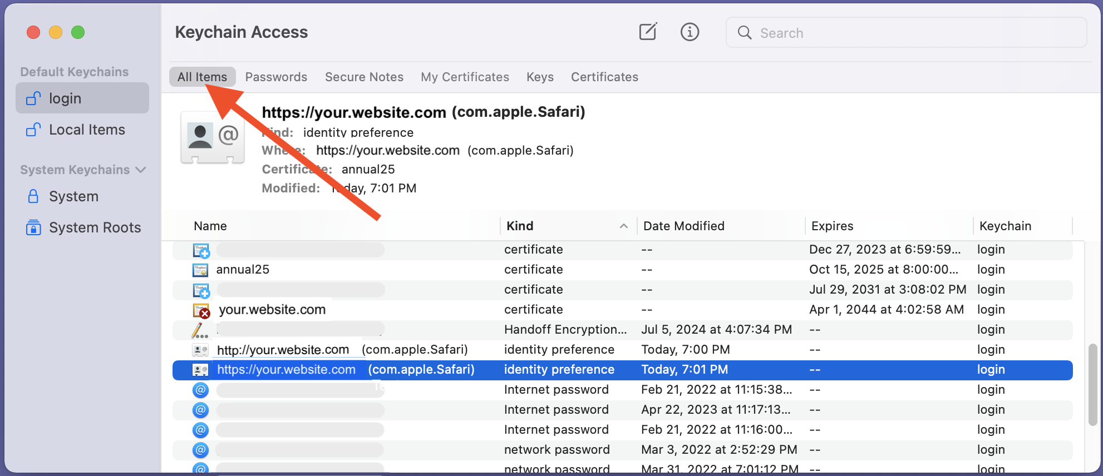Show the Certificates tab
The width and height of the screenshot is (1103, 476).
(x=604, y=77)
